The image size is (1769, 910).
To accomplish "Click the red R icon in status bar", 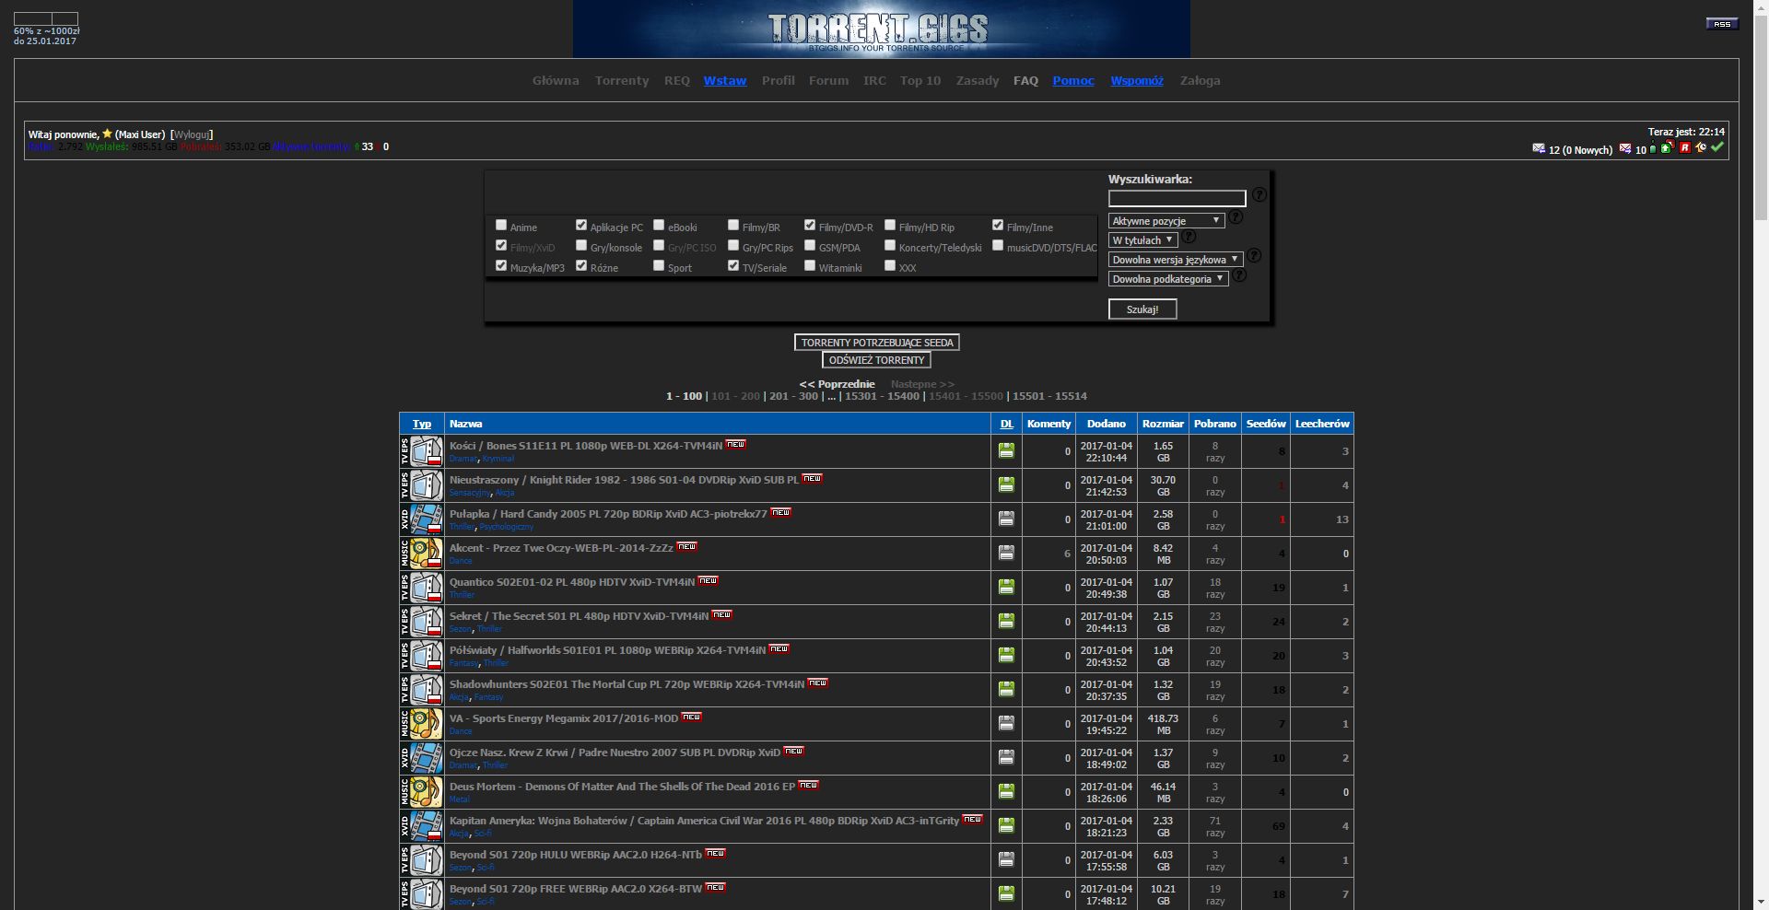I will click(x=1685, y=147).
